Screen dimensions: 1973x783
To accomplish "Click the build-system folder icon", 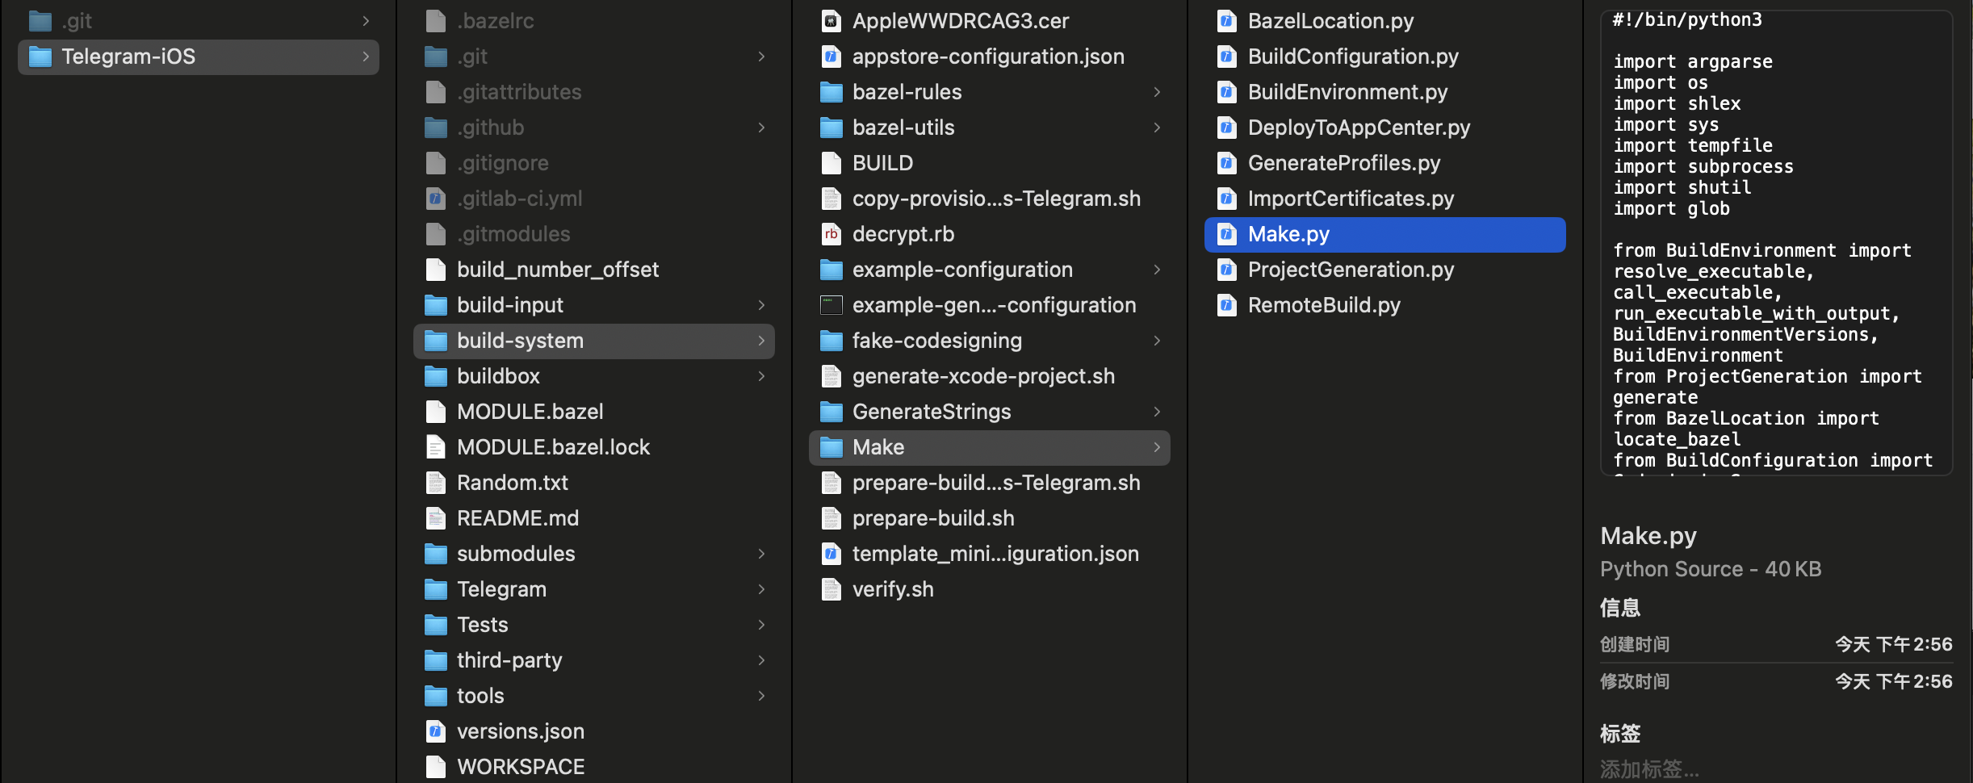I will 436,341.
